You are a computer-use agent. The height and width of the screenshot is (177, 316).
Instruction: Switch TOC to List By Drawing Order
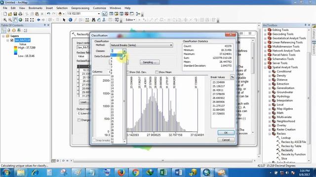4,30
